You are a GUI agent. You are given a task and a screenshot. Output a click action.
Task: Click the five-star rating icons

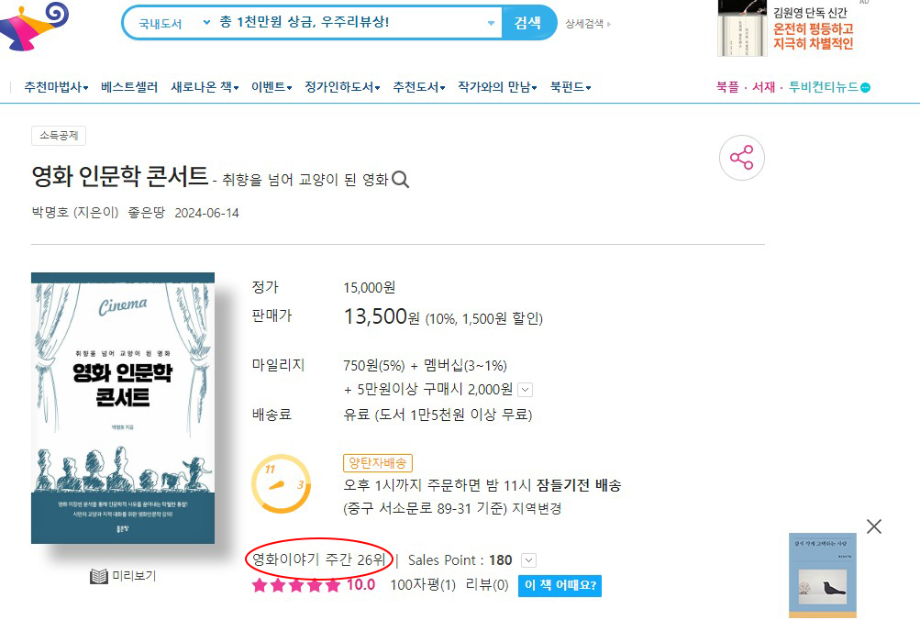[x=295, y=585]
